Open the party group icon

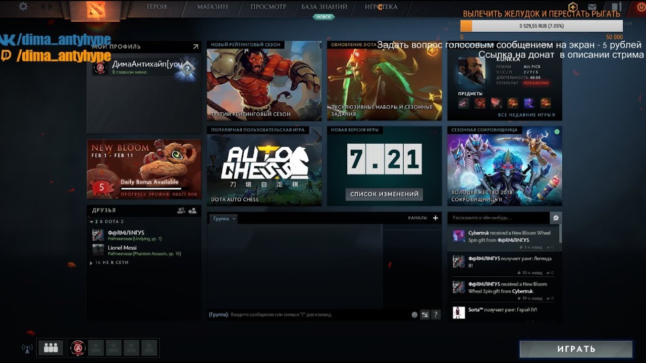[51, 347]
